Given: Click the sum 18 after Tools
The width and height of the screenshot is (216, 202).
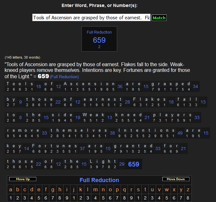Looking at the screenshot, I should (39, 86).
